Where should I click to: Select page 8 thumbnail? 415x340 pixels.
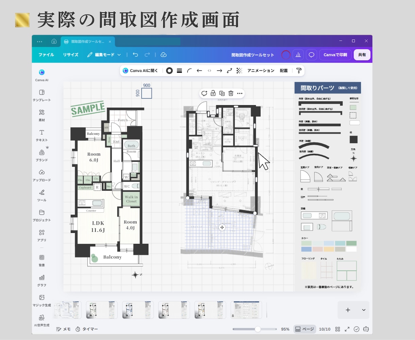(246, 310)
